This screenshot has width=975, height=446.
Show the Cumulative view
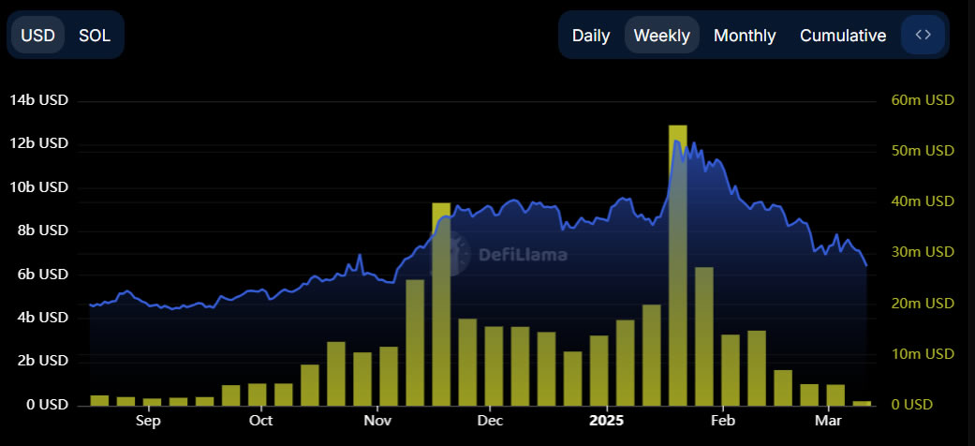point(842,36)
